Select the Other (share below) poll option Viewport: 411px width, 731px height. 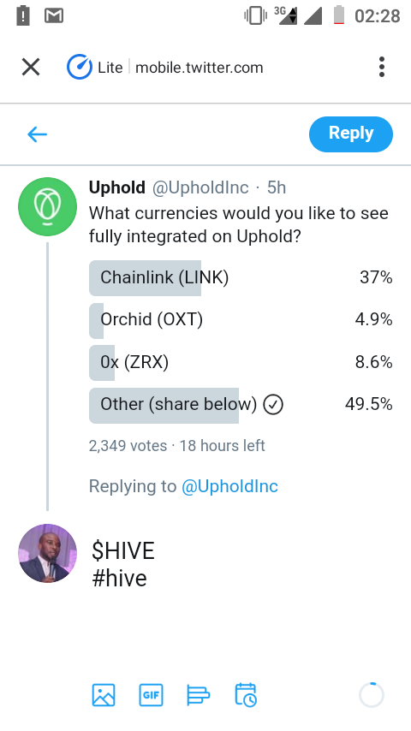tap(241, 405)
